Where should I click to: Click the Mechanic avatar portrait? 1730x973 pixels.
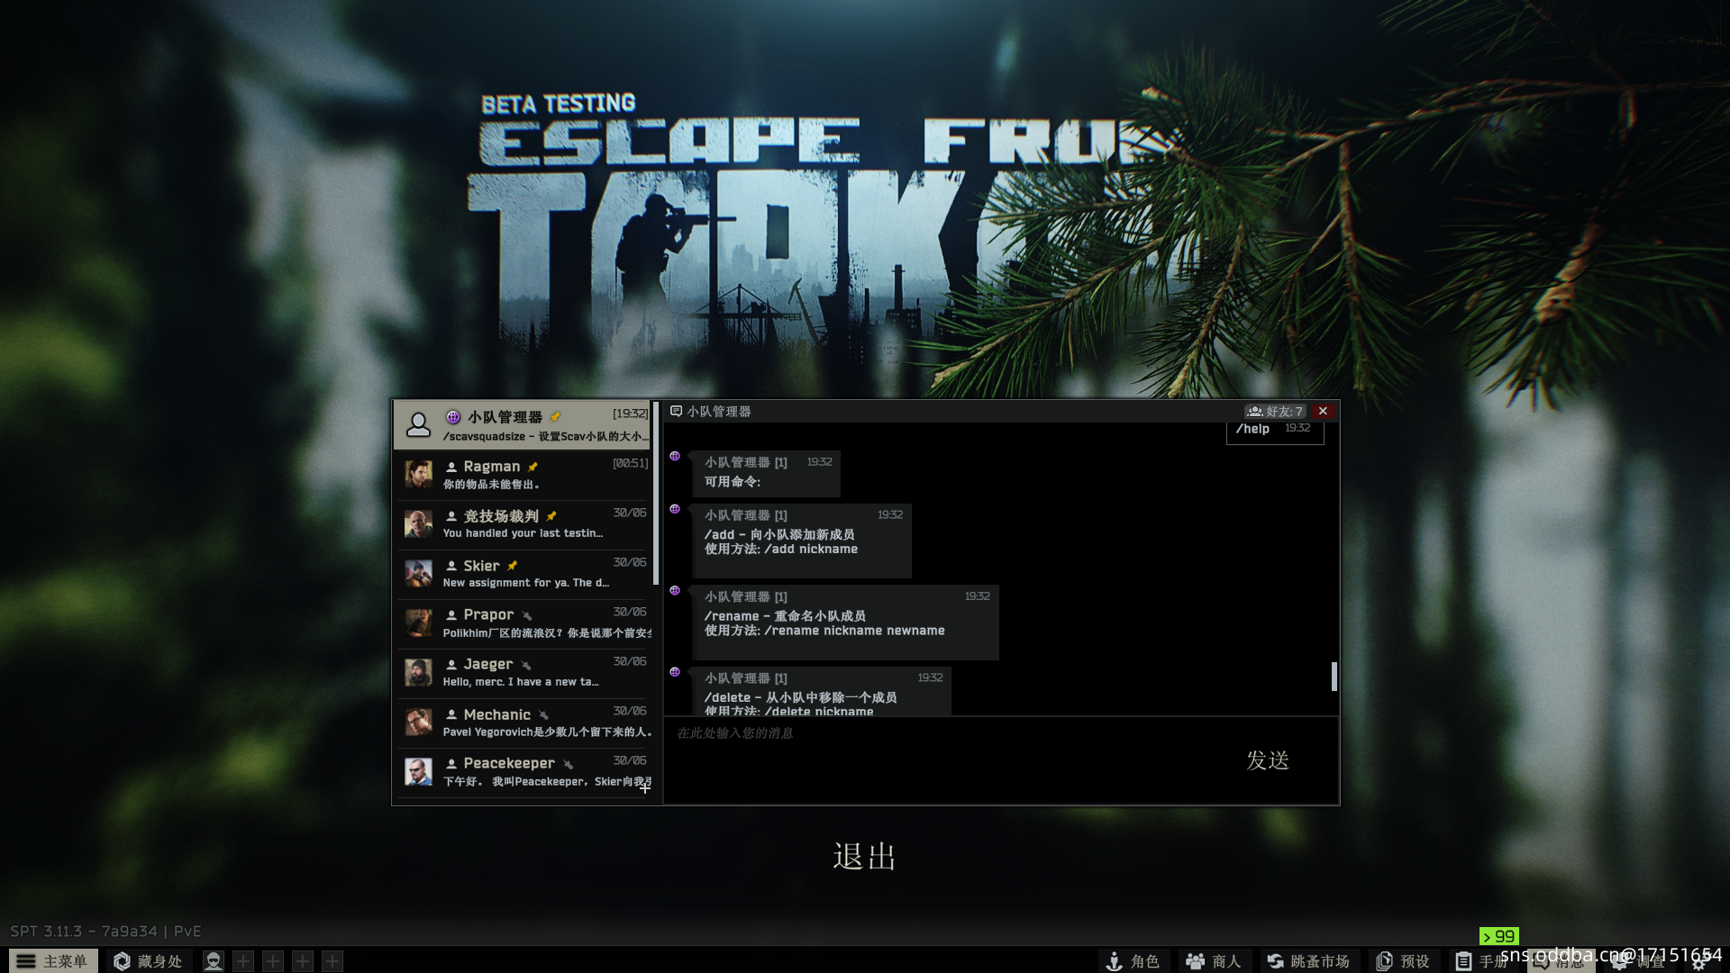coord(418,722)
